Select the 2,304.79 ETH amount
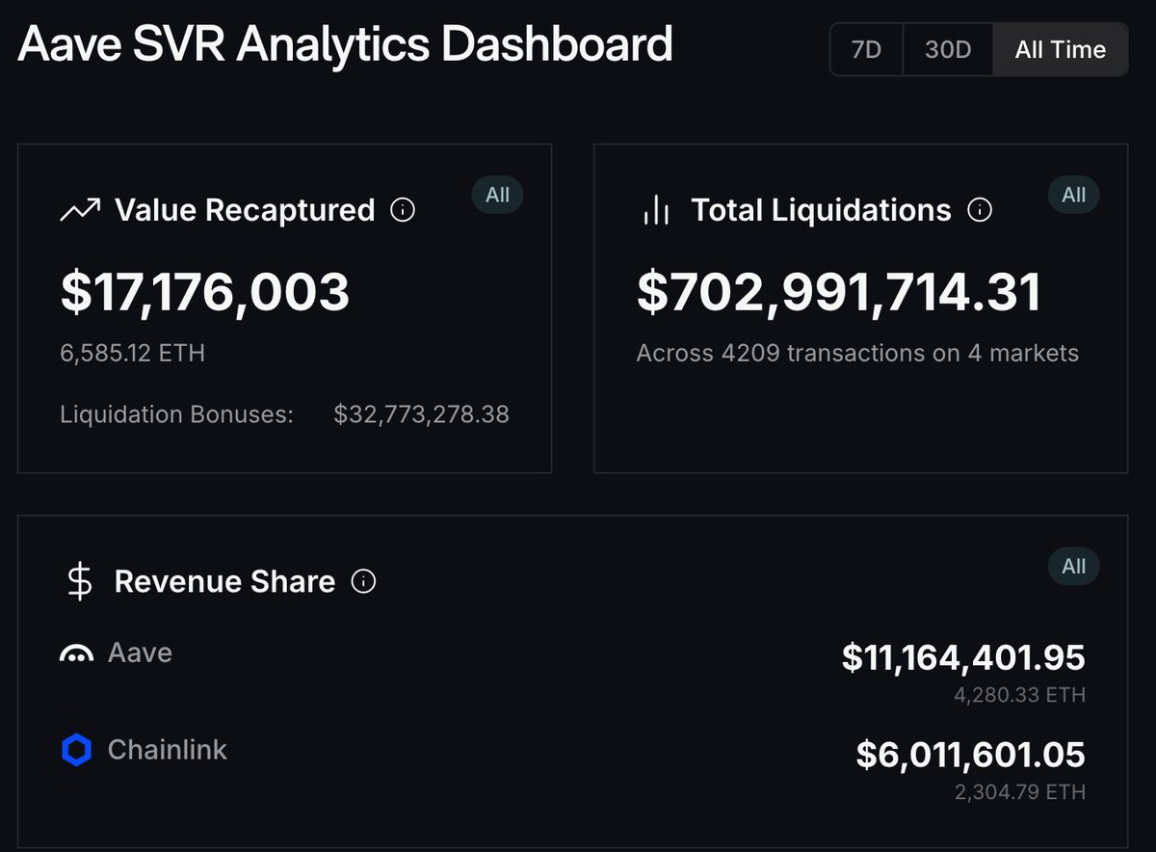 pyautogui.click(x=1018, y=792)
